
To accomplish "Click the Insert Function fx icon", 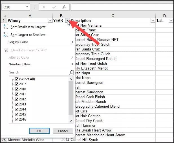I will (64, 7).
